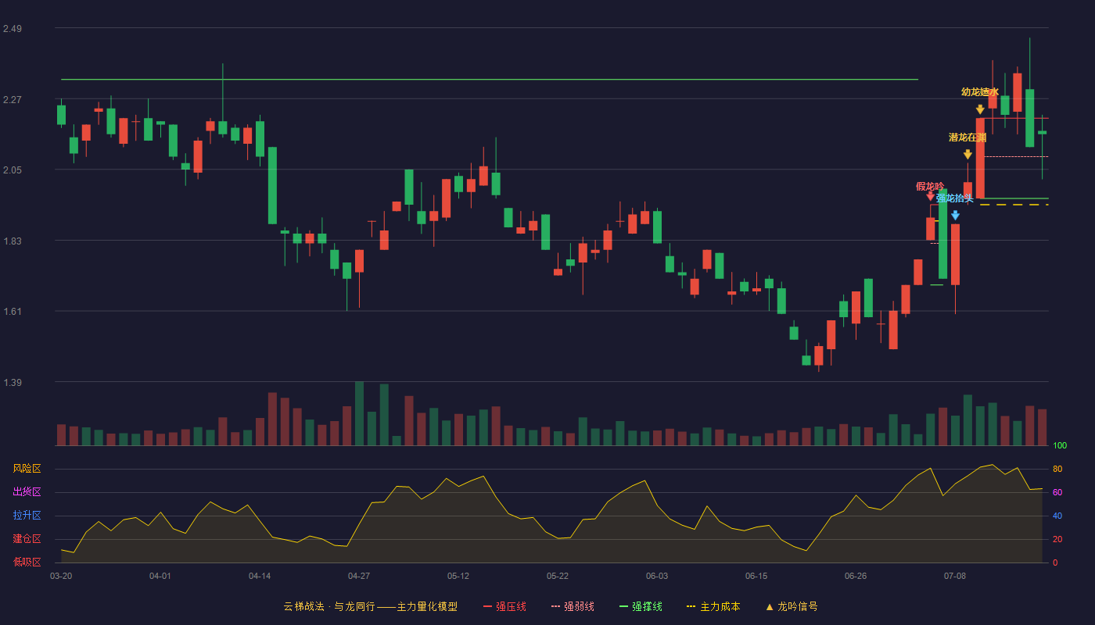Image resolution: width=1095 pixels, height=625 pixels.
Task: Click the 2.27 price axis label
Action: tap(13, 100)
